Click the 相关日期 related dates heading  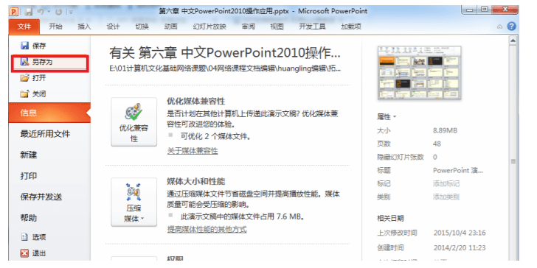click(x=390, y=218)
